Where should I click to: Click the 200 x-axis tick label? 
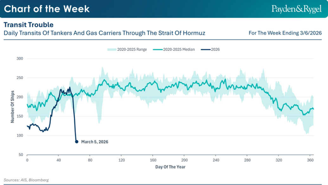pos(184,160)
